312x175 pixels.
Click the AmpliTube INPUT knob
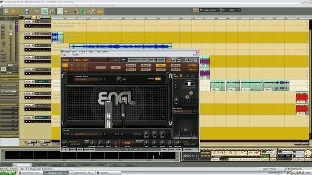click(x=65, y=143)
